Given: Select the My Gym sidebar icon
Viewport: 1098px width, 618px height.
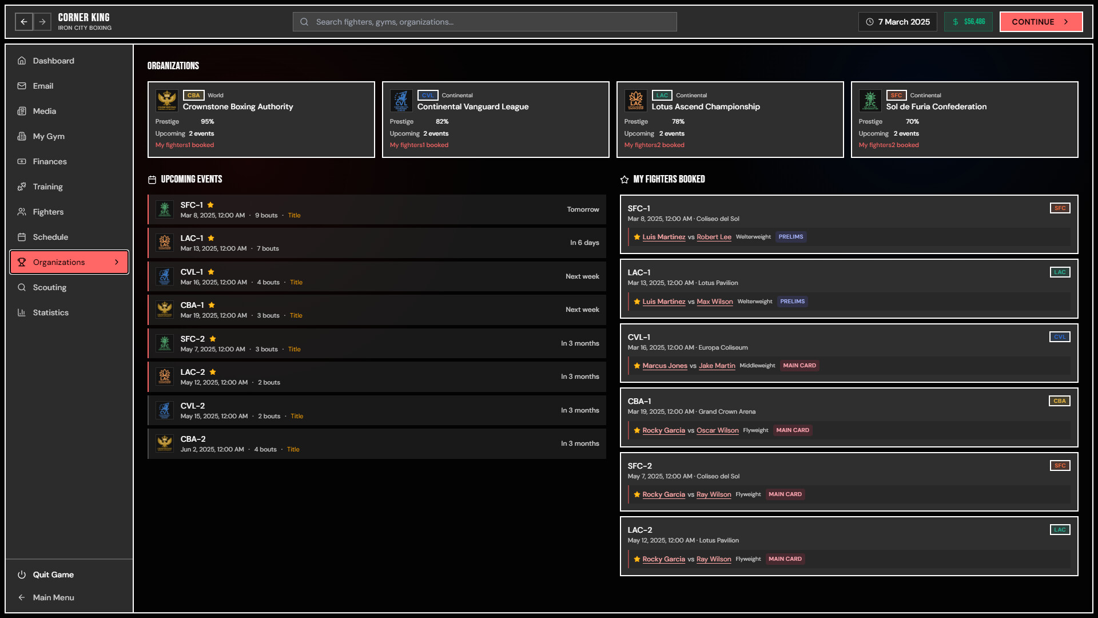Looking at the screenshot, I should point(21,136).
